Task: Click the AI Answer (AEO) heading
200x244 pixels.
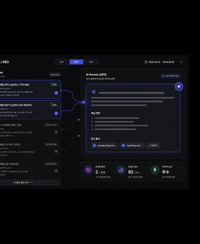Action: pos(96,74)
